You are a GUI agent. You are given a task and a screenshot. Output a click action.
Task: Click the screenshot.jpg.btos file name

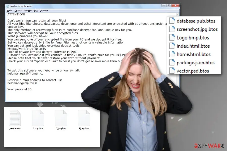[197, 29]
